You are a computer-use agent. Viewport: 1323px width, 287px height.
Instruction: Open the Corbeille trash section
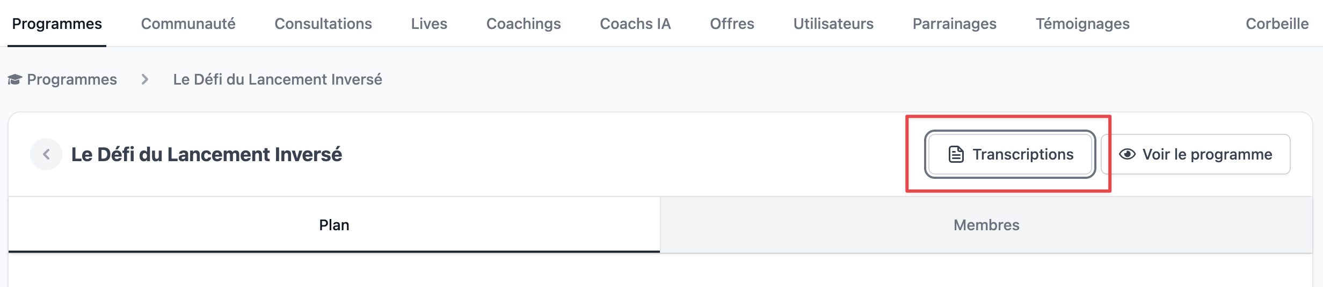tap(1277, 24)
